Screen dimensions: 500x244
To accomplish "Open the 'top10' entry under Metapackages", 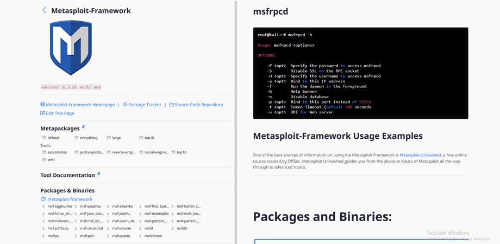I will tap(149, 138).
